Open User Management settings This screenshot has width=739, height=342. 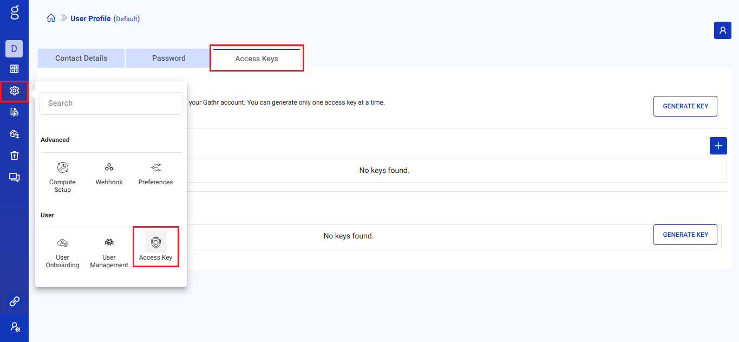point(108,243)
